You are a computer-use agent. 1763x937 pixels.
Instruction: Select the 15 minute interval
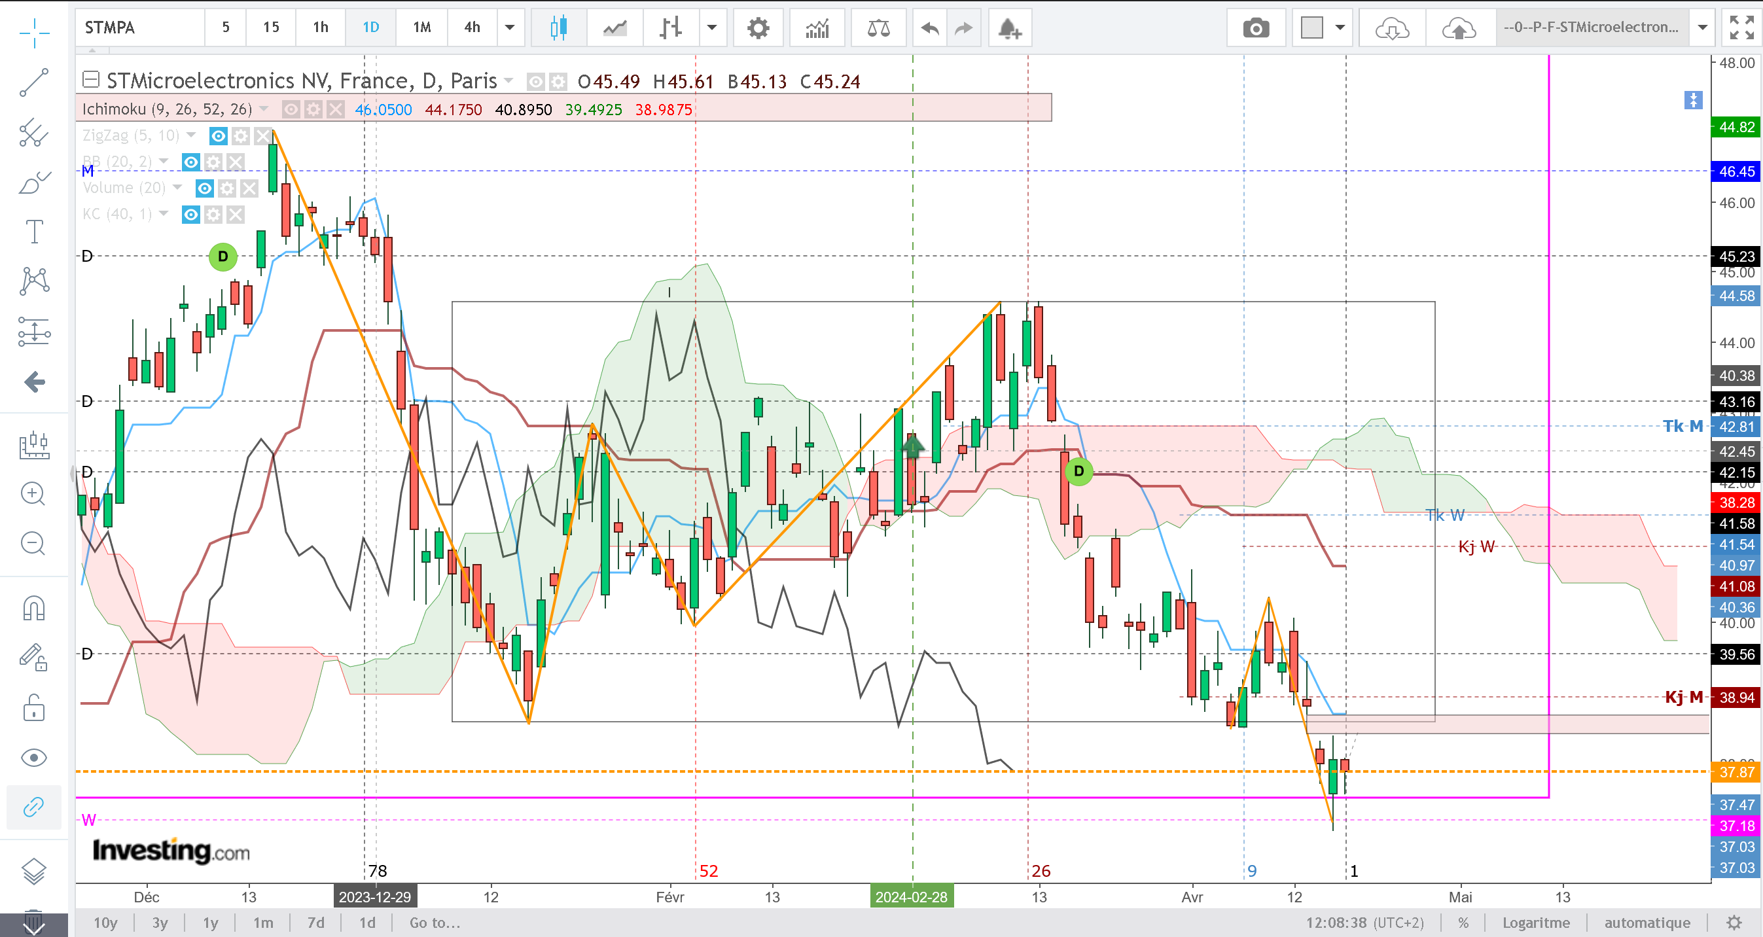click(x=271, y=27)
